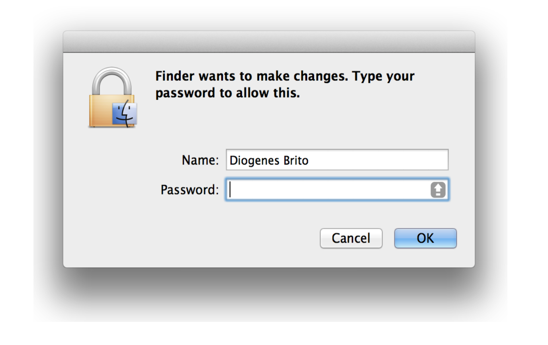Click the gold padlock icon
This screenshot has width=548, height=345.
[x=112, y=98]
